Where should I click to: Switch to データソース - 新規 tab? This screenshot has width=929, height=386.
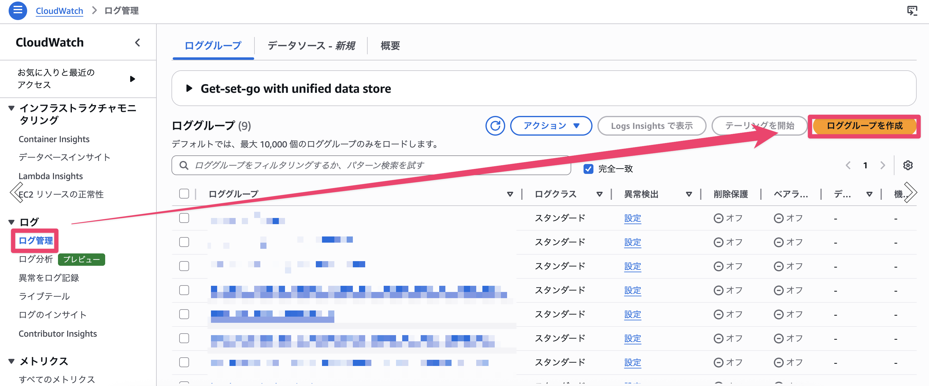[x=311, y=46]
